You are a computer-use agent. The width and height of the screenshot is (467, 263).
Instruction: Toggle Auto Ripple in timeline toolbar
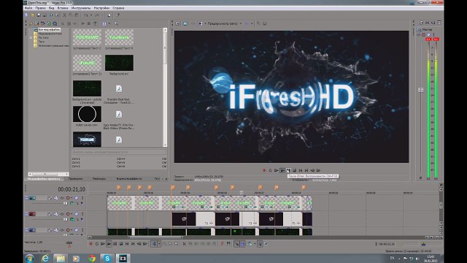[x=250, y=244]
